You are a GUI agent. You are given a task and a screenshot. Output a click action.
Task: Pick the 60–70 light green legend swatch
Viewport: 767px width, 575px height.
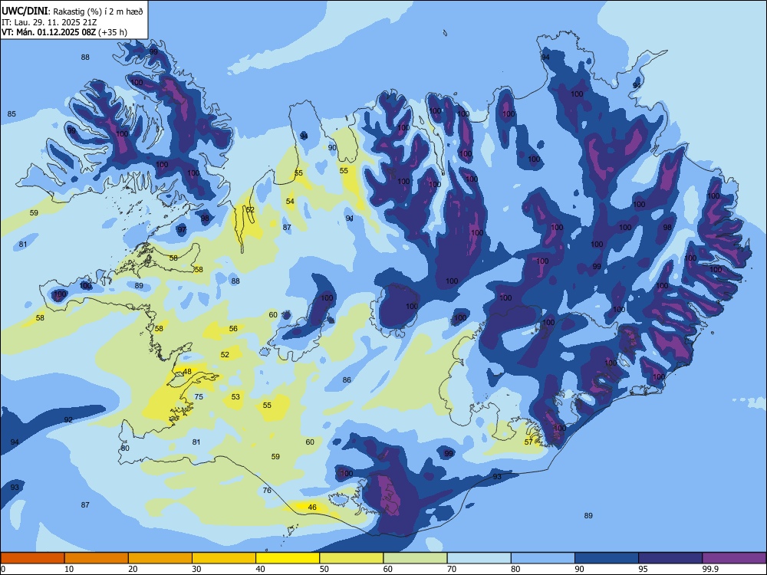pyautogui.click(x=415, y=558)
